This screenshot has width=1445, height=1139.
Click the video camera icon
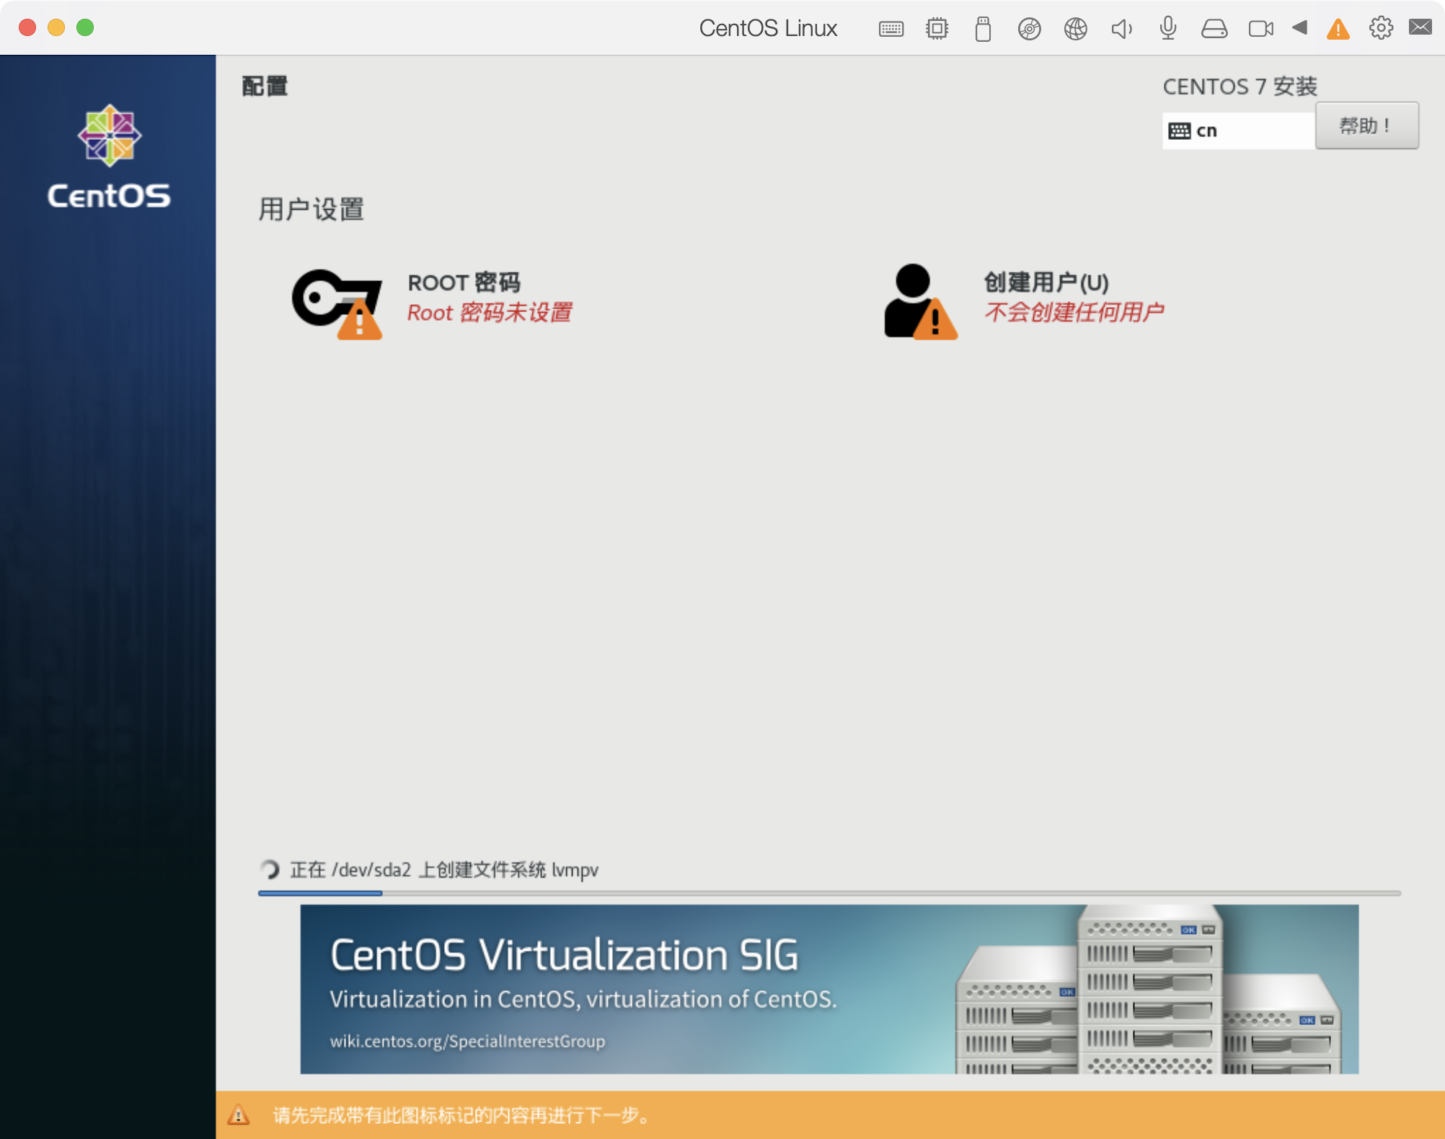point(1260,28)
